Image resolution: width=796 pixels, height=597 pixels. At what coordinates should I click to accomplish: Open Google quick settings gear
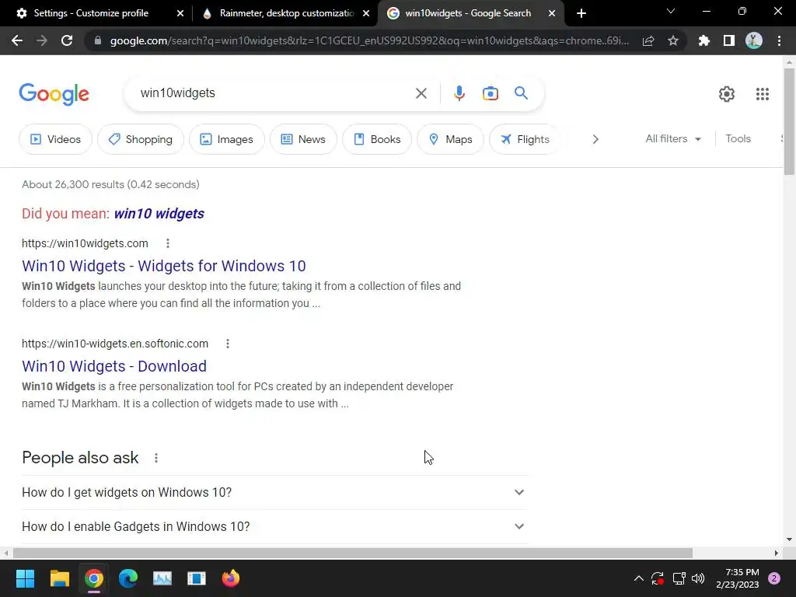pyautogui.click(x=727, y=94)
